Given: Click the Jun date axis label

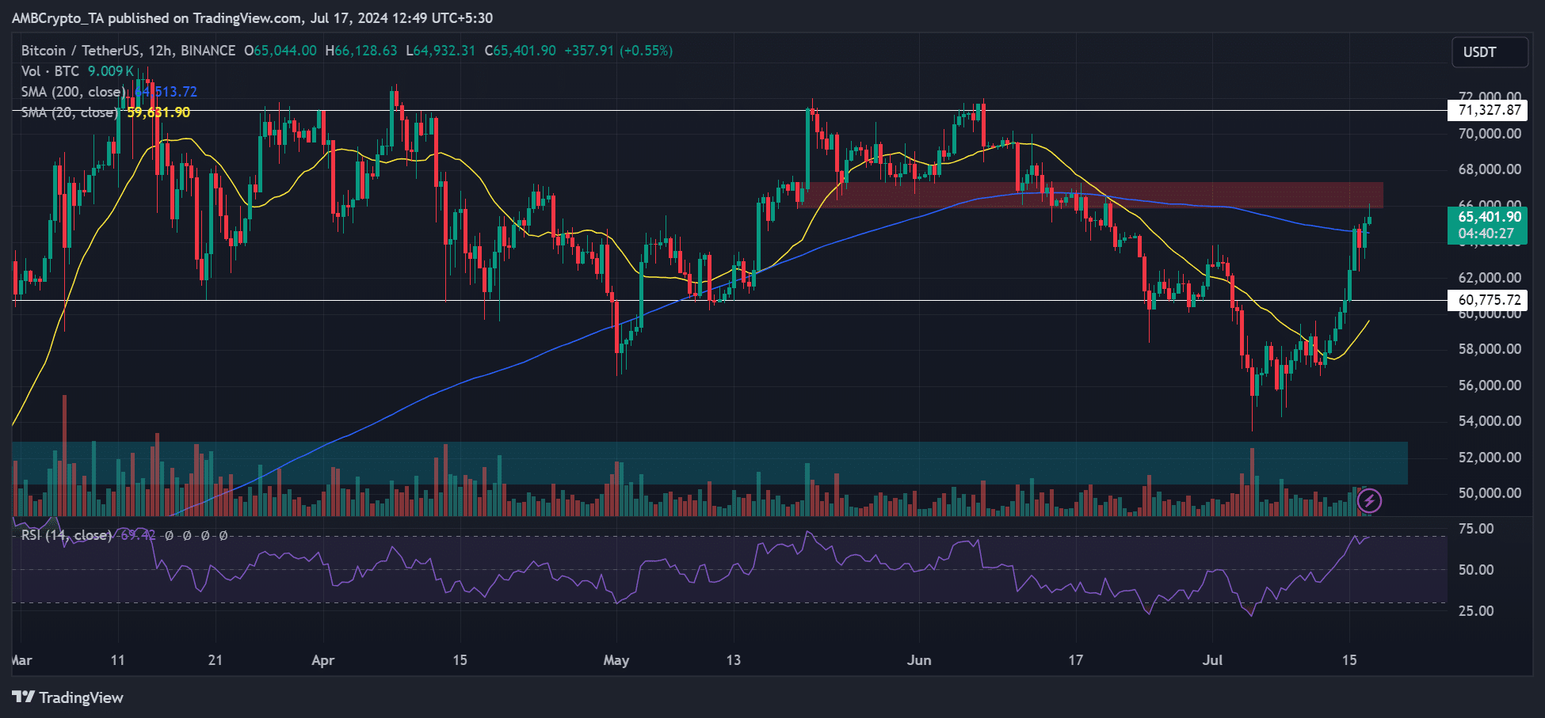Looking at the screenshot, I should [919, 660].
